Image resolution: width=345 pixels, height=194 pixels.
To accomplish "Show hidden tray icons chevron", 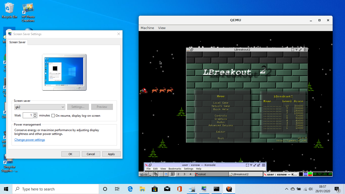I will (287, 189).
